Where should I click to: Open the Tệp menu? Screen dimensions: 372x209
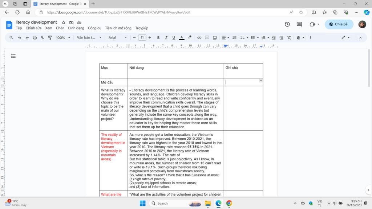coord(19,28)
